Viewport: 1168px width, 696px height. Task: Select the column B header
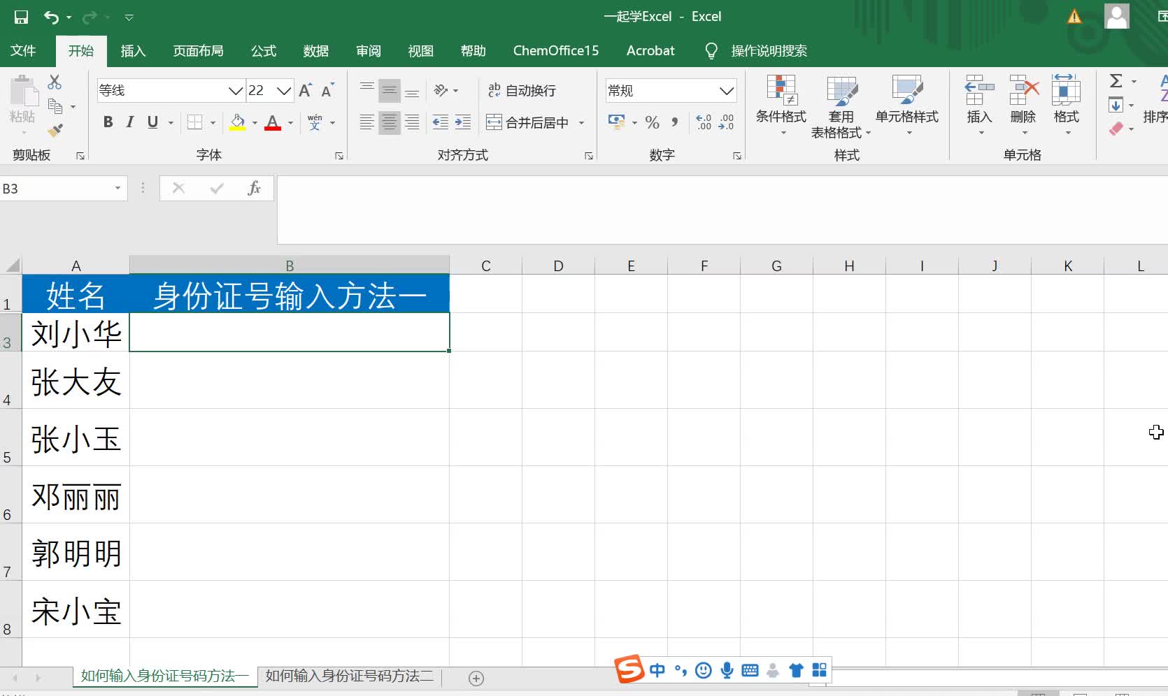[x=290, y=266]
